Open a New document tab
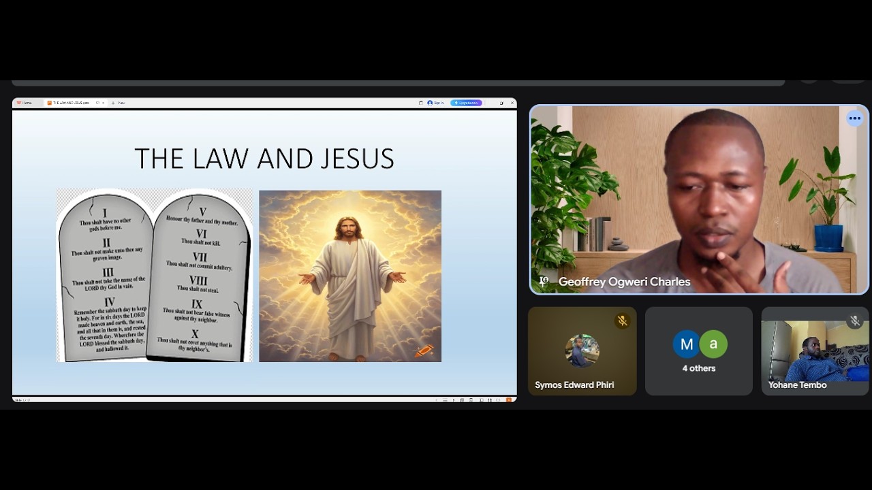 coord(118,103)
